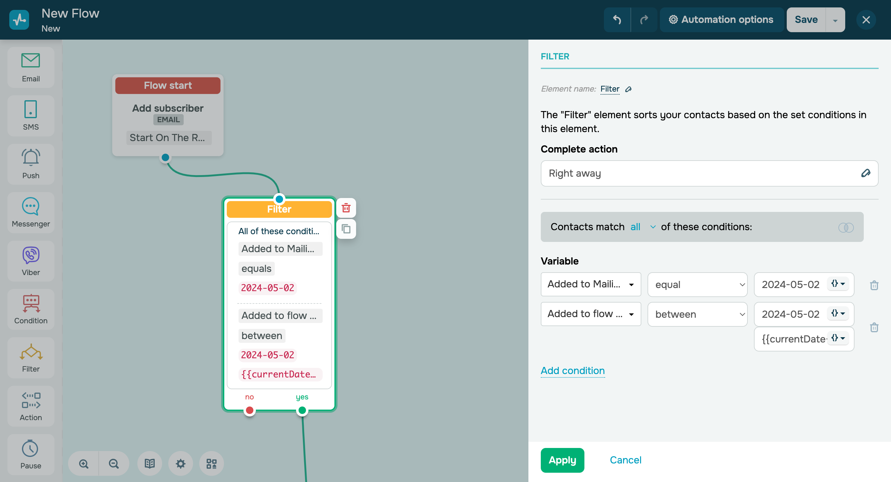Screen dimensions: 891x482
Task: Click the Add condition link
Action: [572, 370]
